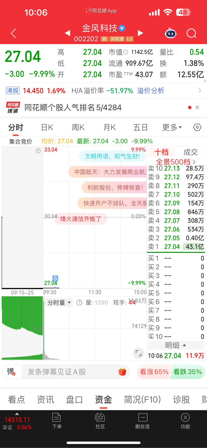Open chart settings hexagon icon
This screenshot has height=448, width=207.
197,127
